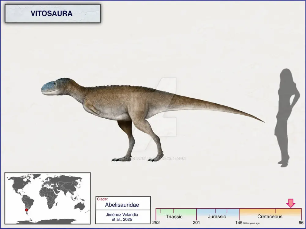Click the 66 timeline end number
The image size is (306, 229).
click(301, 223)
